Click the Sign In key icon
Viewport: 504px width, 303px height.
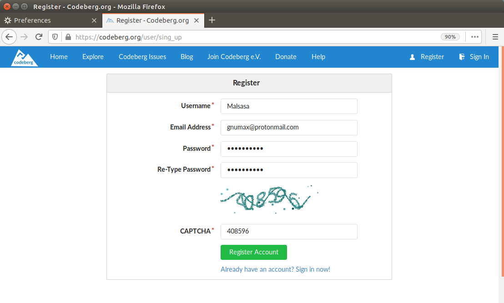pos(462,57)
